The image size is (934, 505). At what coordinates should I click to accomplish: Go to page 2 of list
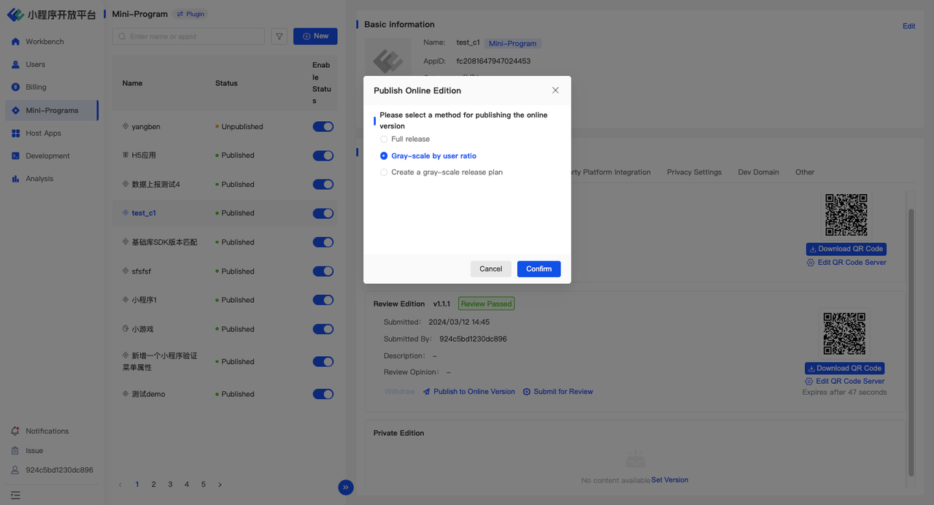coord(153,485)
